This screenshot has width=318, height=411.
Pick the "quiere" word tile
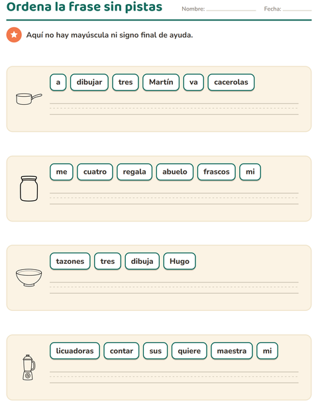(189, 351)
